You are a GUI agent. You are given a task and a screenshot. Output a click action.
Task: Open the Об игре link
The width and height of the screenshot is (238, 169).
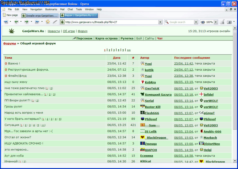click(69, 31)
